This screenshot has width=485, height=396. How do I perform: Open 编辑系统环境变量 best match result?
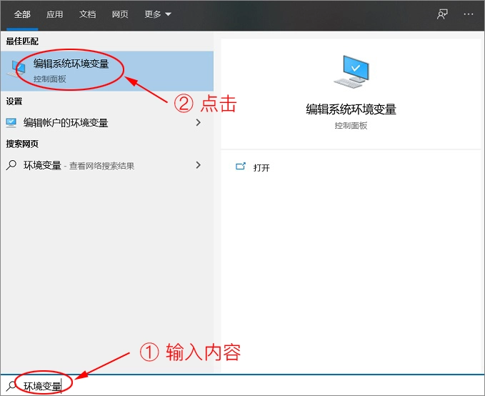[107, 71]
